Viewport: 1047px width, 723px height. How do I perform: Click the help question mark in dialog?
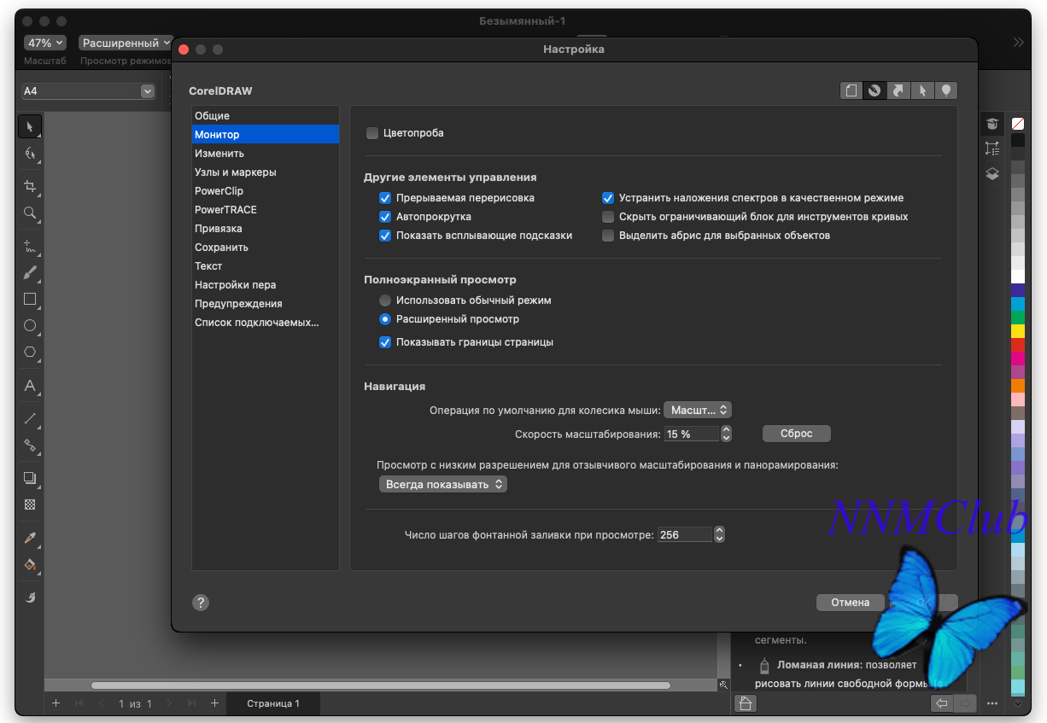click(x=201, y=603)
